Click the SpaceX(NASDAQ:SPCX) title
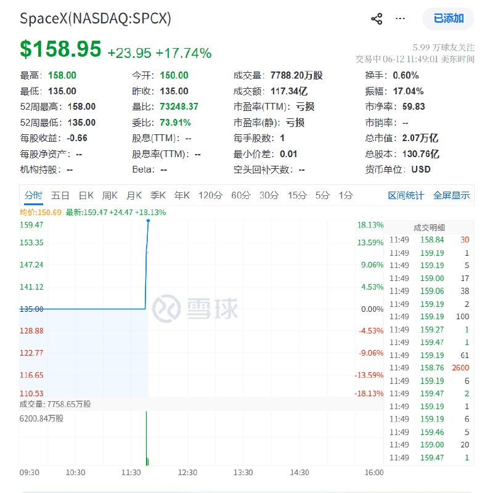This screenshot has width=490, height=493. [96, 18]
